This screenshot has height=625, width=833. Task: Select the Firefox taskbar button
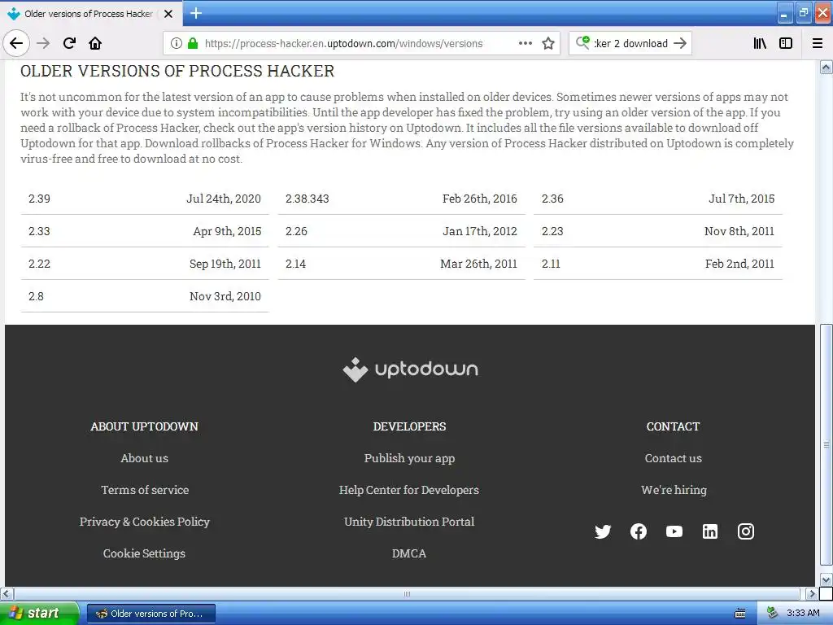pos(150,614)
